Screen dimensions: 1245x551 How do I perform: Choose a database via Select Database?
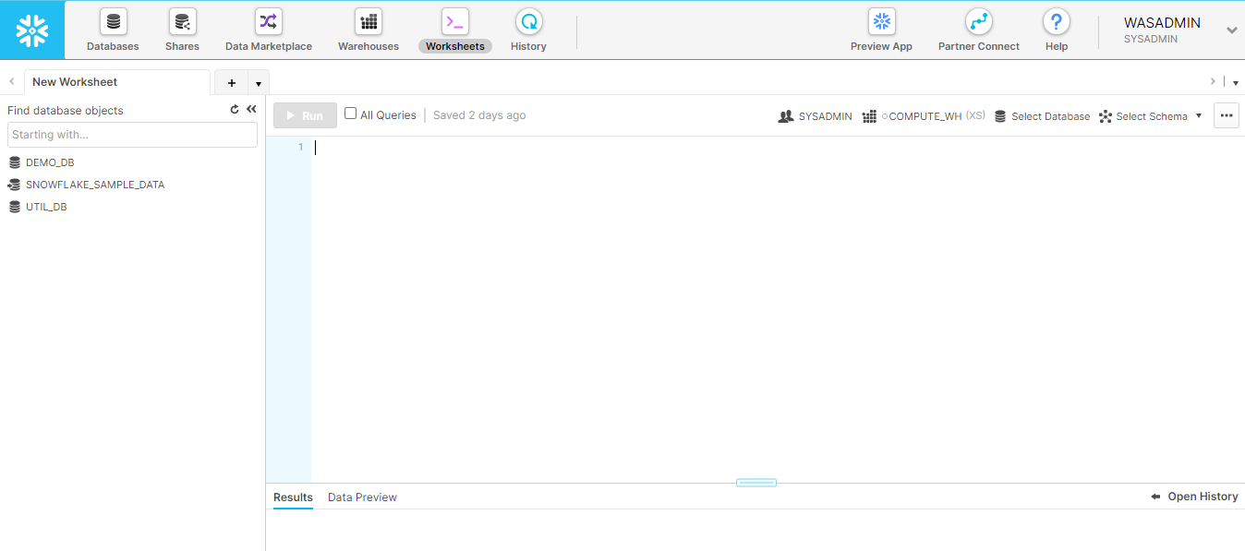(1051, 116)
